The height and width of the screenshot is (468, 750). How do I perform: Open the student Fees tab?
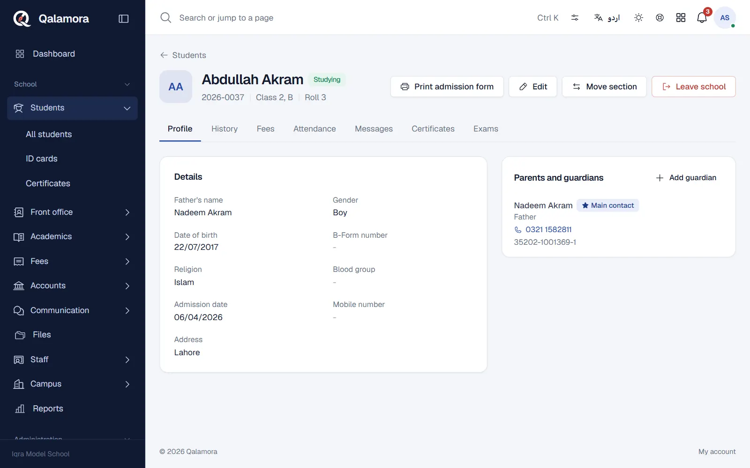265,129
